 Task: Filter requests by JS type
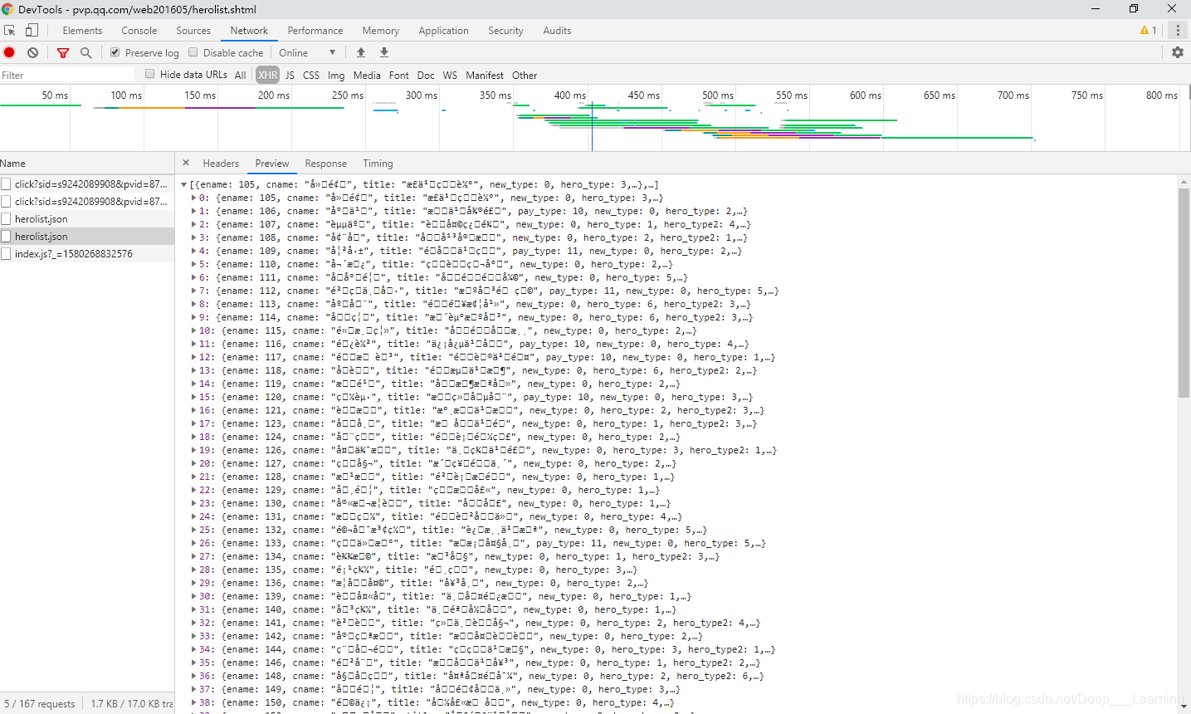tap(290, 75)
